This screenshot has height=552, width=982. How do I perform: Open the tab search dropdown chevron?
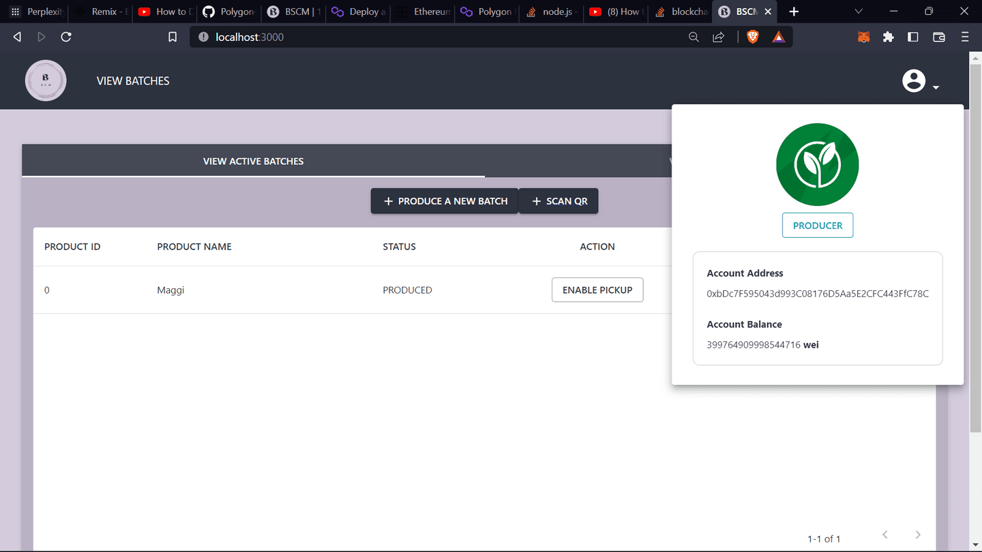(859, 12)
